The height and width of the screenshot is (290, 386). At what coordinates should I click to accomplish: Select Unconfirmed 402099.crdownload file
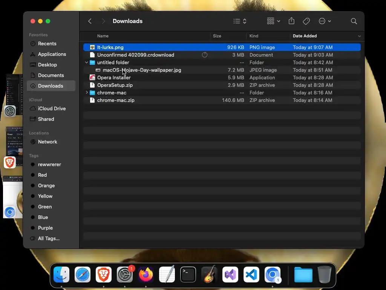222,55
